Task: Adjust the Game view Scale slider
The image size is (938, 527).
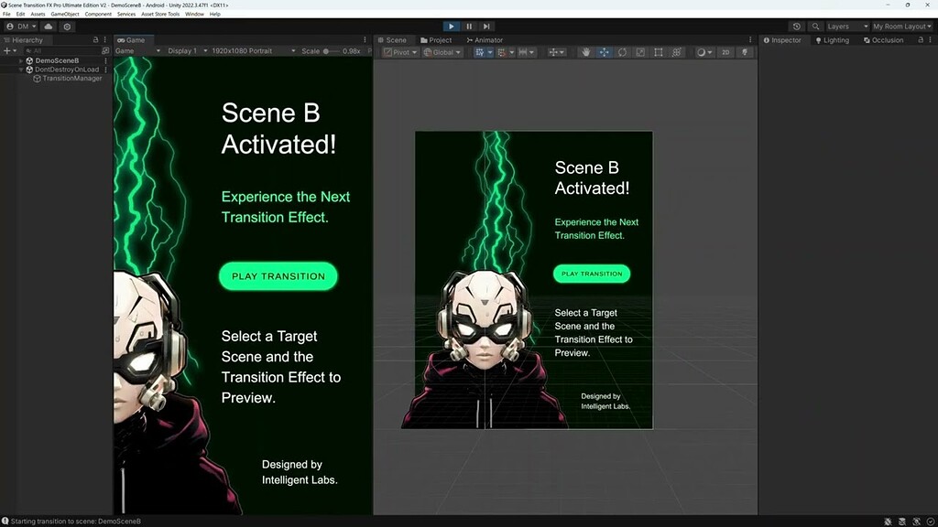Action: (x=327, y=51)
